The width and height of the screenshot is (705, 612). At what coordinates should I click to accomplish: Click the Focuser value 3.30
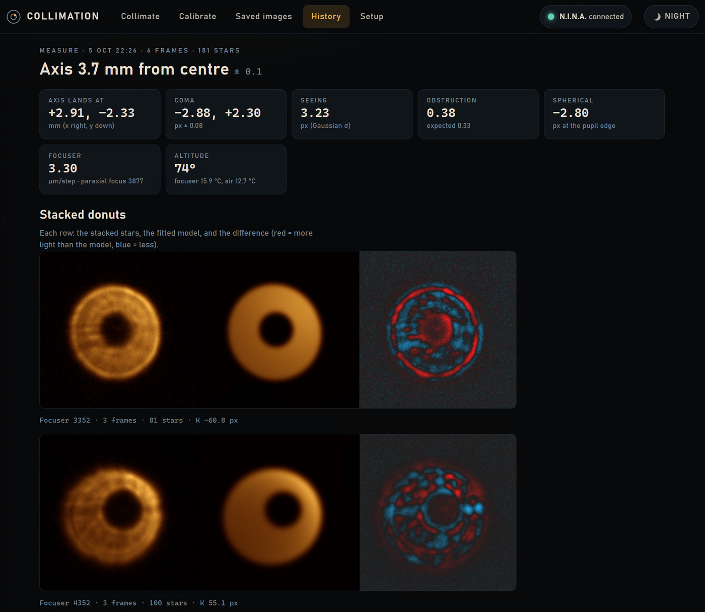click(63, 168)
